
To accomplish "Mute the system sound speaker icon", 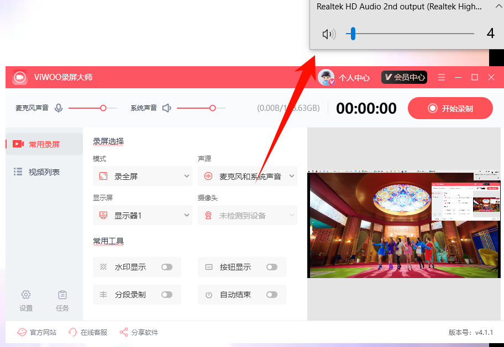I will 166,108.
